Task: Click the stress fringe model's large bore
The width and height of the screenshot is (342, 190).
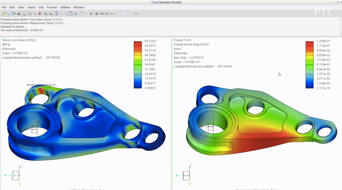Action: [33, 124]
